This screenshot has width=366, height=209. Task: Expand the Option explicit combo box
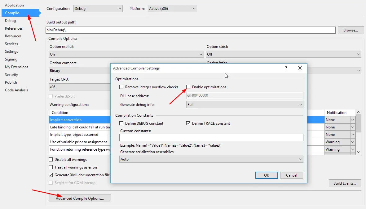(x=126, y=54)
